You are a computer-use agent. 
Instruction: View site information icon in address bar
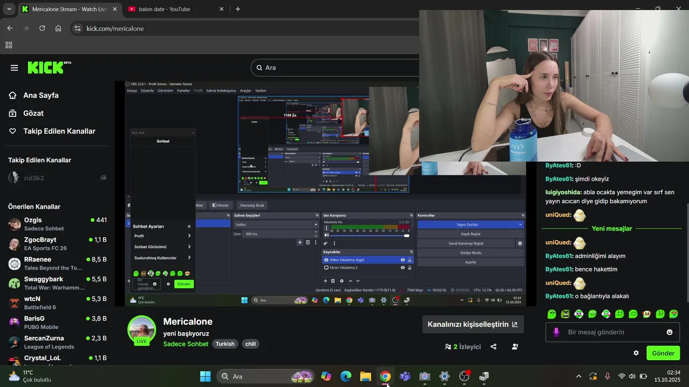[77, 28]
